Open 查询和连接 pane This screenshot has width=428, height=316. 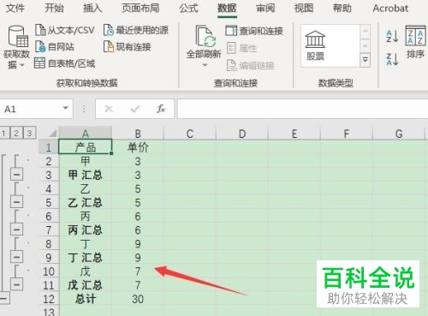coord(254,31)
